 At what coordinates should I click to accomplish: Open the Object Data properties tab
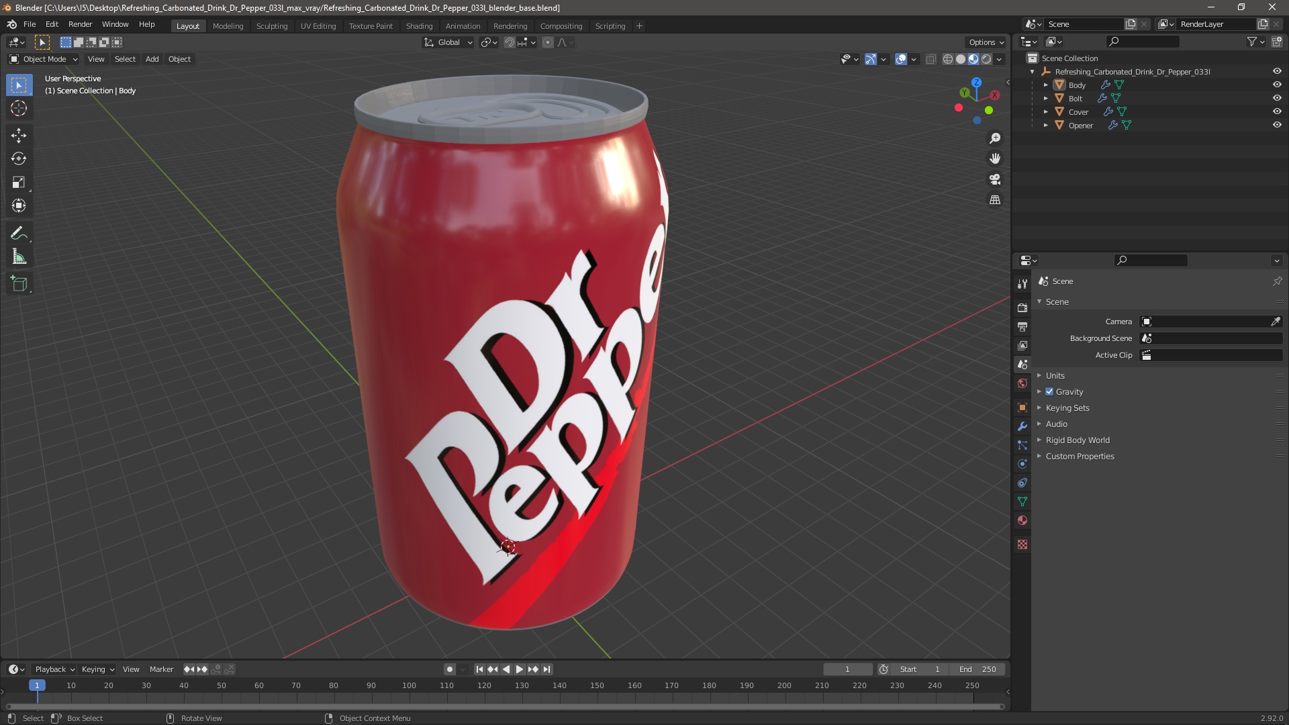(1022, 501)
